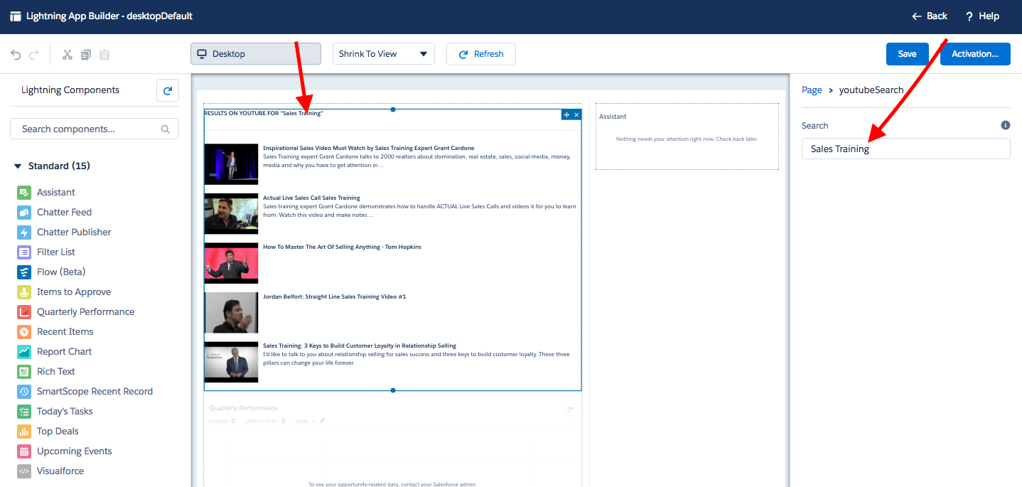Collapse the Standard (15) section
Image resolution: width=1022 pixels, height=487 pixels.
(52, 166)
